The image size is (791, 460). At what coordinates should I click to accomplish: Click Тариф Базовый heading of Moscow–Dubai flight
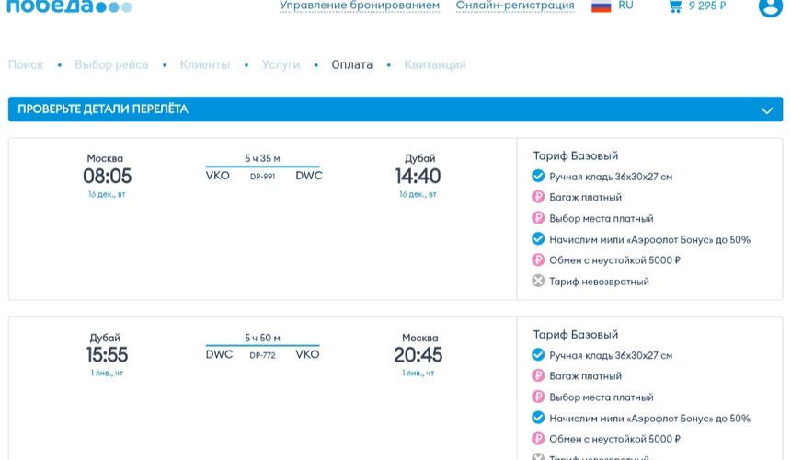(x=576, y=155)
